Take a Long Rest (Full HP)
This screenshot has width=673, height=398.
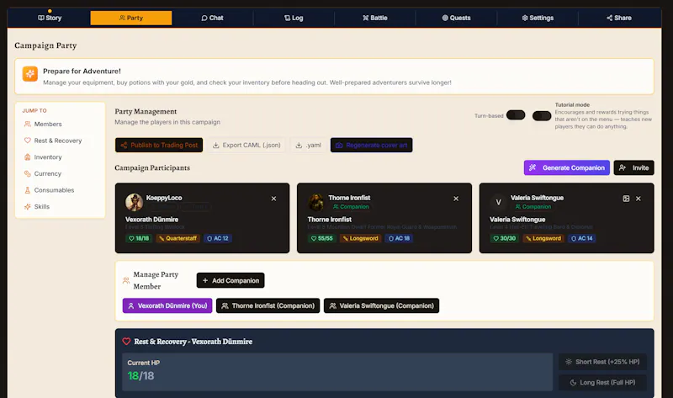click(x=602, y=383)
